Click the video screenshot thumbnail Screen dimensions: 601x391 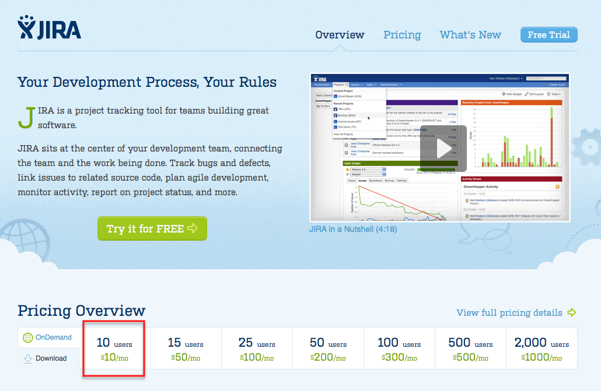click(x=439, y=147)
